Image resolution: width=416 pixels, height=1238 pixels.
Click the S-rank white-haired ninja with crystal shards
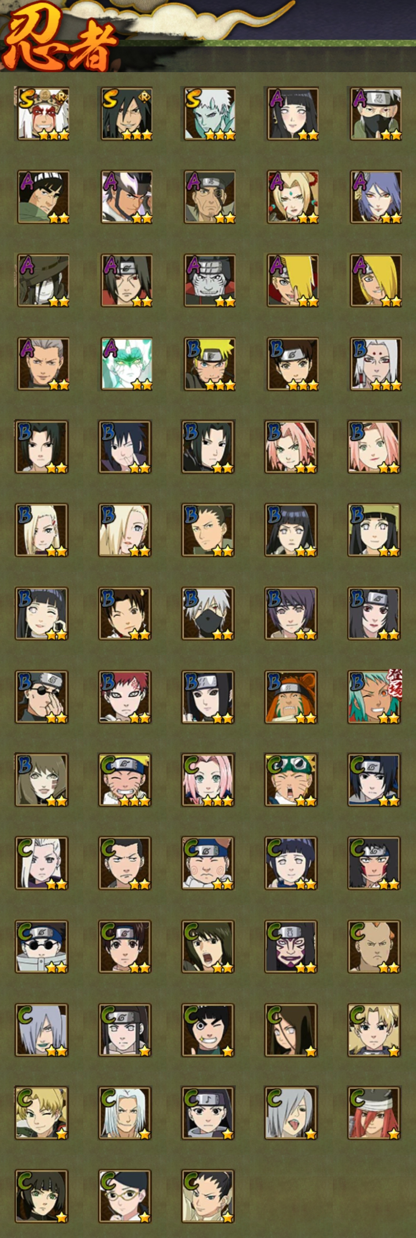[x=209, y=114]
